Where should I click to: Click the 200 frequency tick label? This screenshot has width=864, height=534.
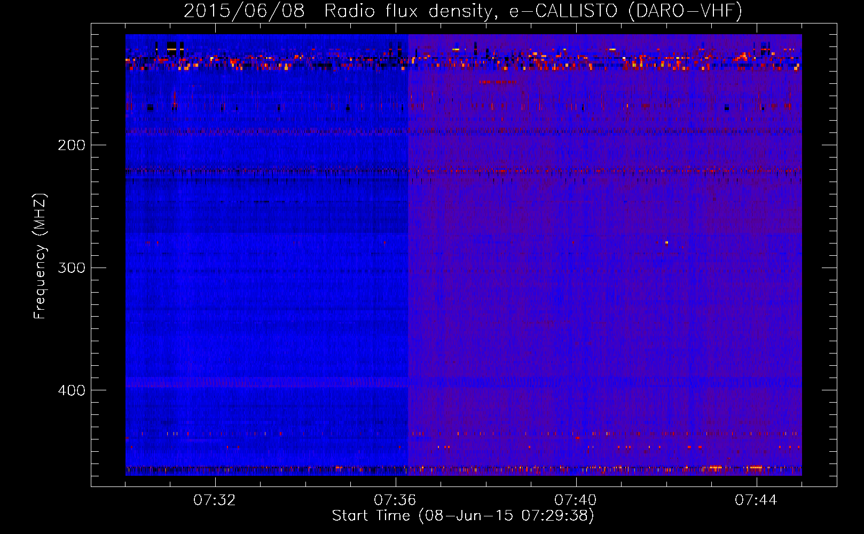[x=72, y=145]
